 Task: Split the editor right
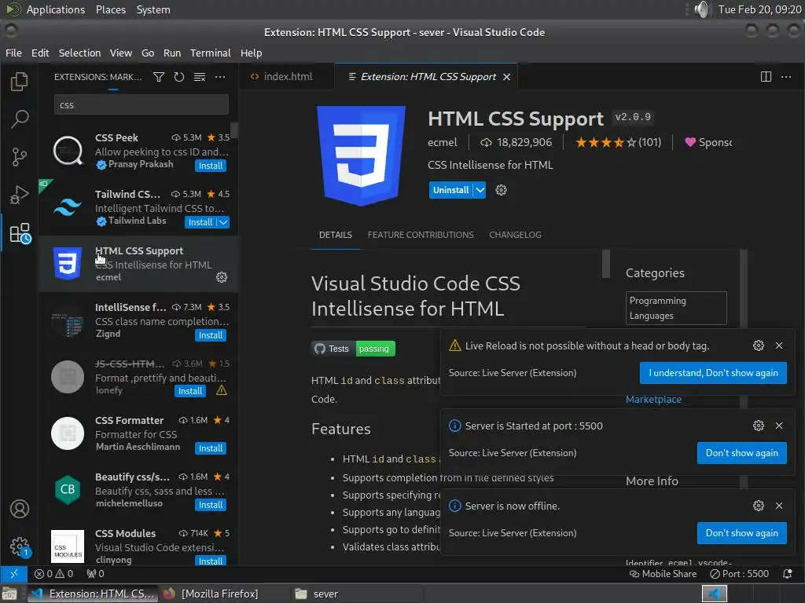click(x=766, y=77)
